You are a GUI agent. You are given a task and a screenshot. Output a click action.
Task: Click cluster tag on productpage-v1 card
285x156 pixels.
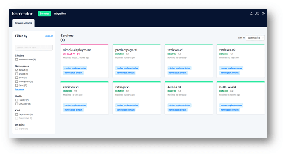127,68
